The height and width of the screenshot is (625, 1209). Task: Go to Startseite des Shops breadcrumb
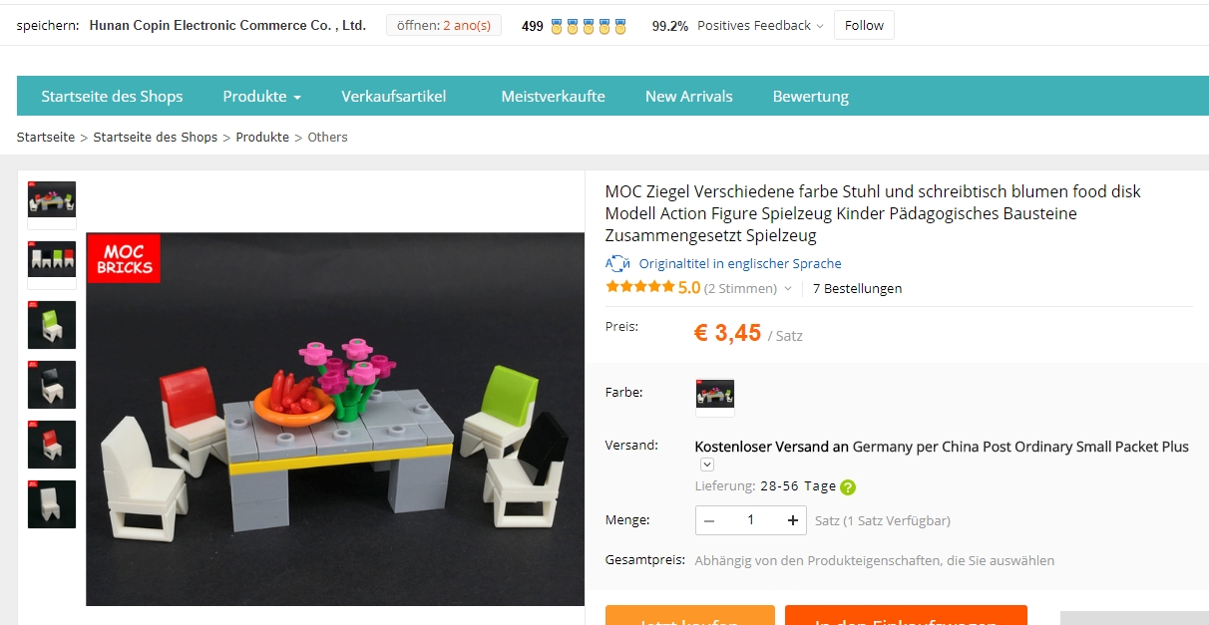156,138
